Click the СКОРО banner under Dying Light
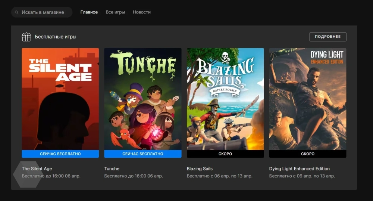The image size is (373, 201). coord(308,154)
